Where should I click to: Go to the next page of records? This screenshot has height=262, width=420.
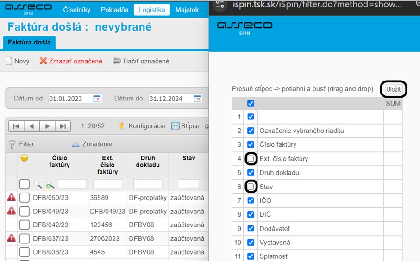coord(47,126)
